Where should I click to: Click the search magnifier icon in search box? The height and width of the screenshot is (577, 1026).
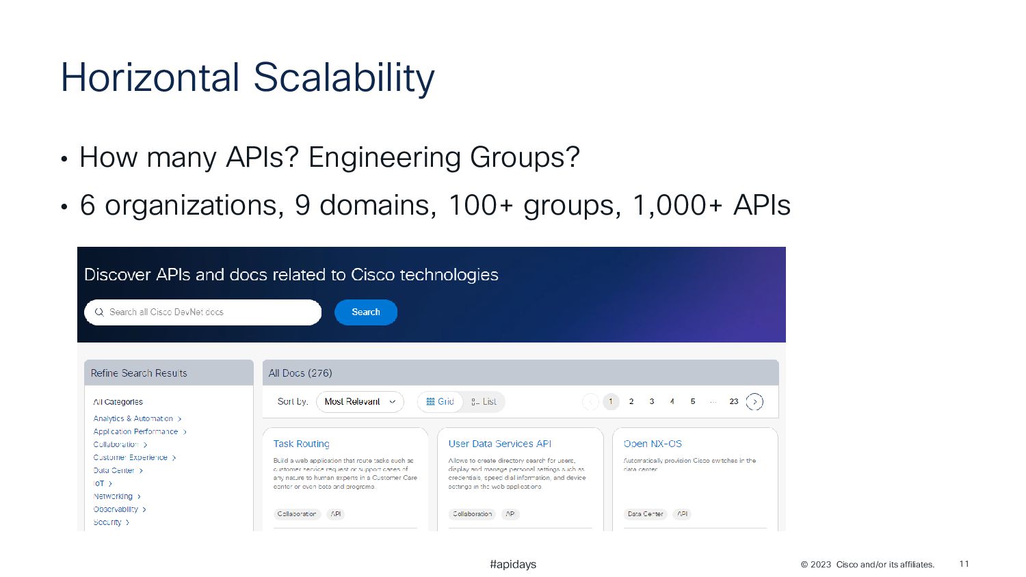coord(99,312)
